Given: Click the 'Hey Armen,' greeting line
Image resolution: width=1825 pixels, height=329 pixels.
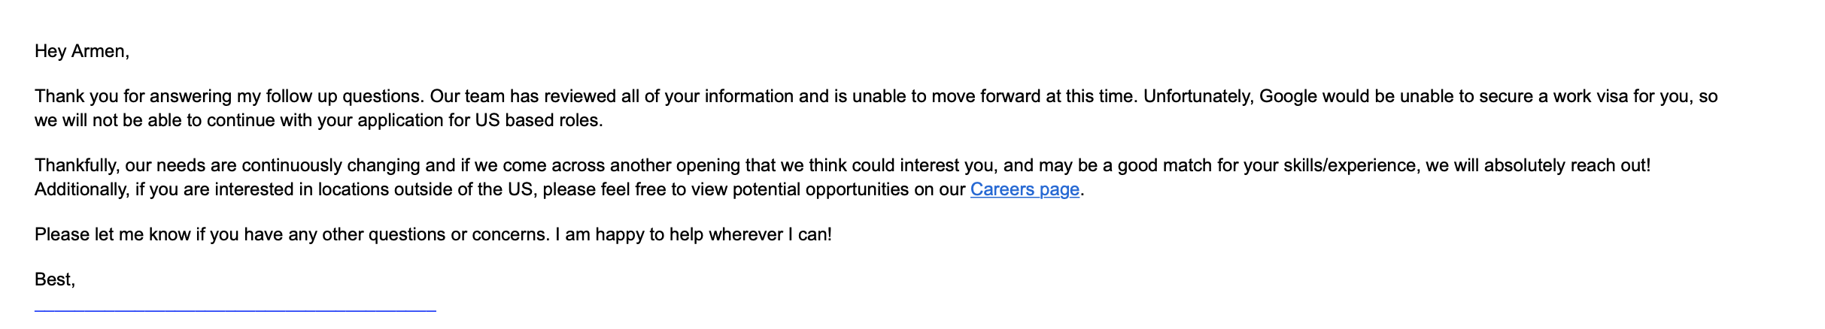Looking at the screenshot, I should point(82,51).
